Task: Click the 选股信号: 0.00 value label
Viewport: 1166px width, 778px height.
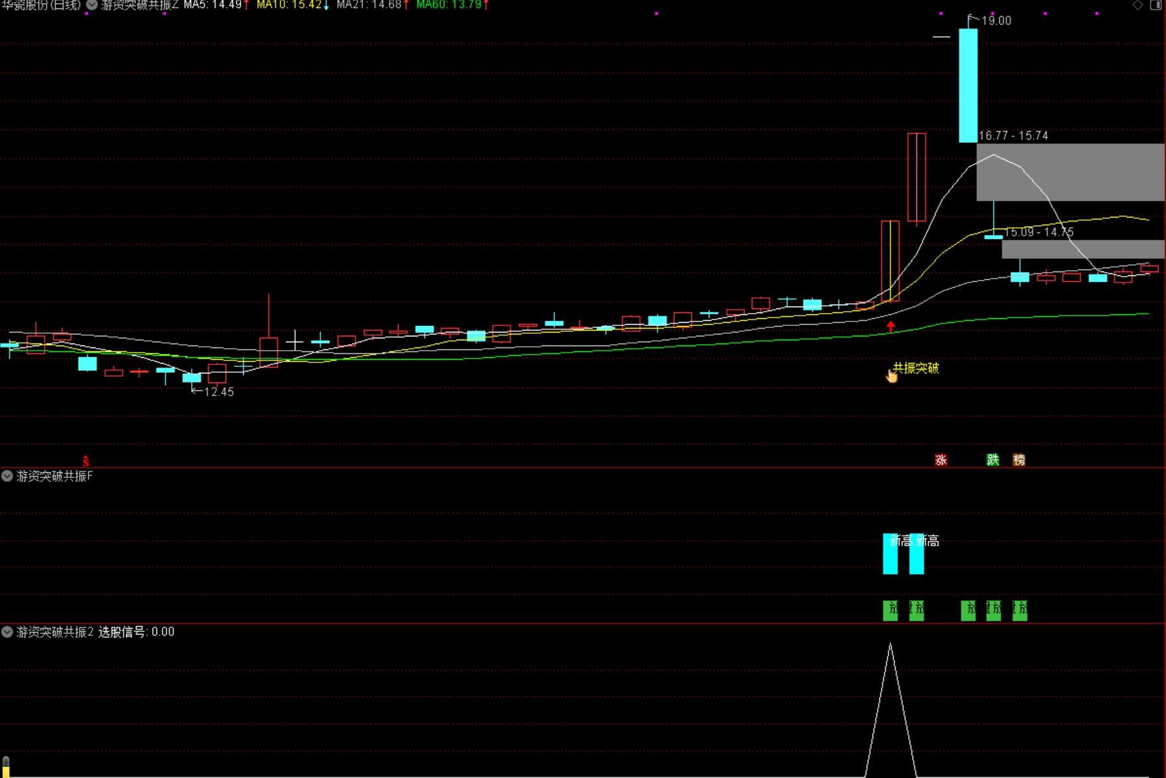Action: (x=136, y=632)
